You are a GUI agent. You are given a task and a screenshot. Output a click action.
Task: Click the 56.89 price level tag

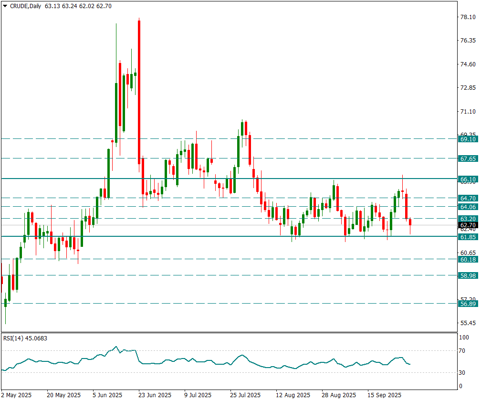click(x=468, y=304)
